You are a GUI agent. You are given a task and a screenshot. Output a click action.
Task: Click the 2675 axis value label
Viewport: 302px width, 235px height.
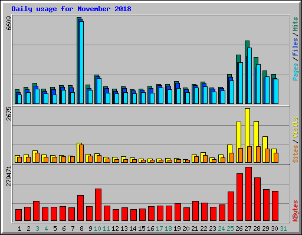click(x=9, y=113)
